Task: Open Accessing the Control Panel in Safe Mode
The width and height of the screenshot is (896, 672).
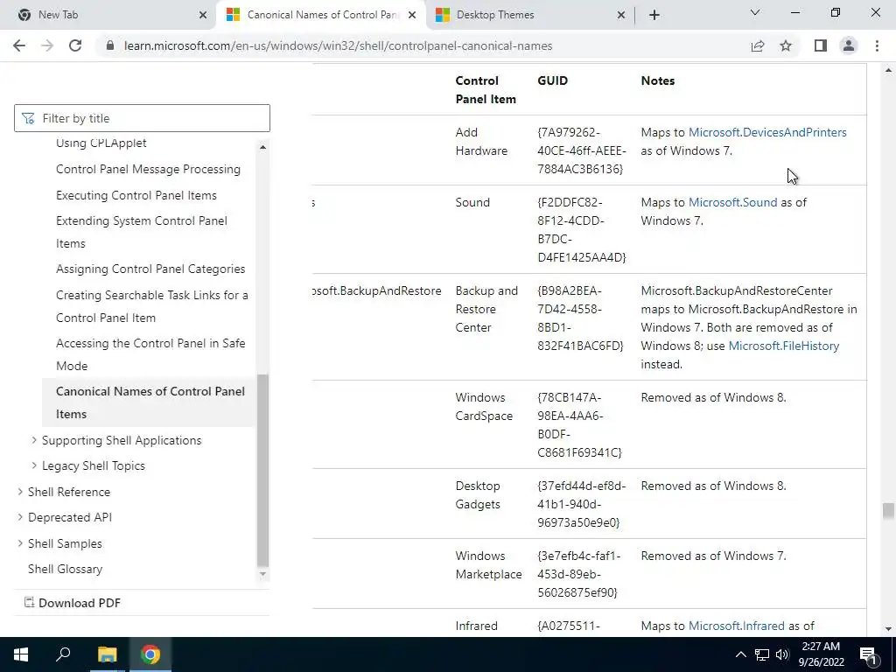Action: click(x=150, y=354)
